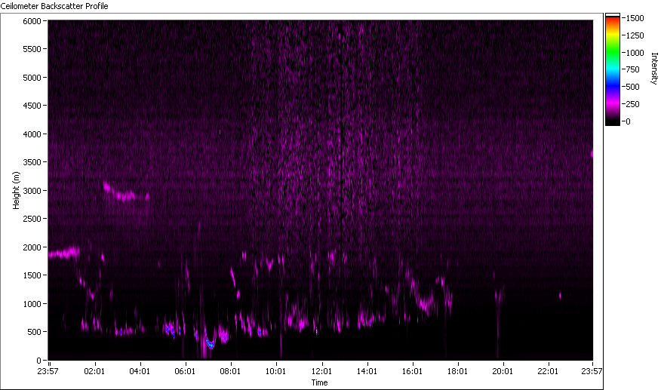Screen dimensions: 661x390
Task: Click the 06:01 time tick label
Action: pos(185,371)
